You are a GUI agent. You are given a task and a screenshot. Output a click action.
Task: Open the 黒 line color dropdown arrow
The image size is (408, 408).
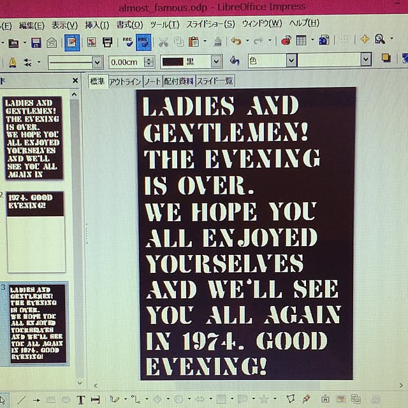pos(216,61)
